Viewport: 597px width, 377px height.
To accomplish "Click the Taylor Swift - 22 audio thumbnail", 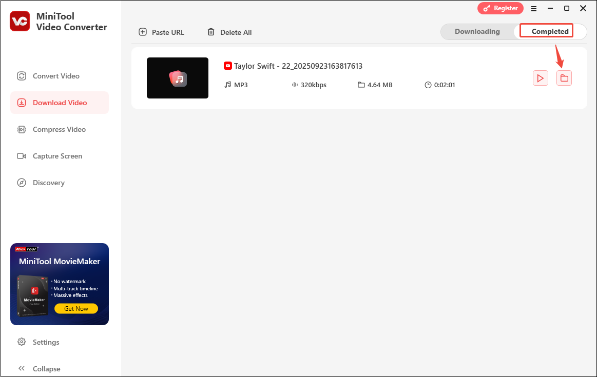I will point(178,78).
